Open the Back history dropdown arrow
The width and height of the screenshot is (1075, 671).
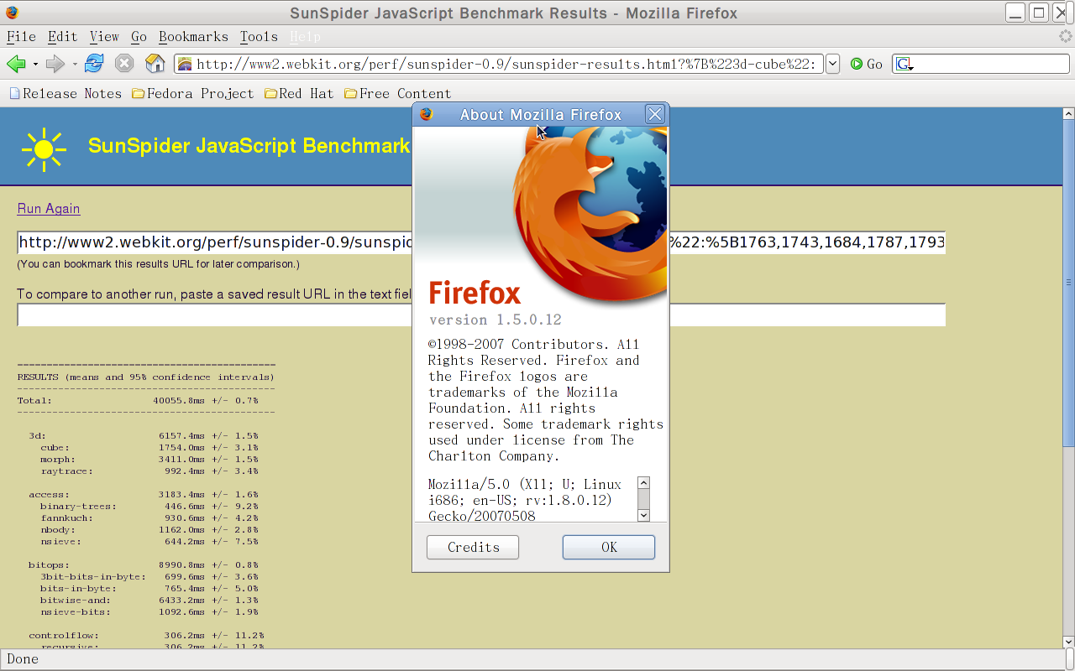(35, 64)
